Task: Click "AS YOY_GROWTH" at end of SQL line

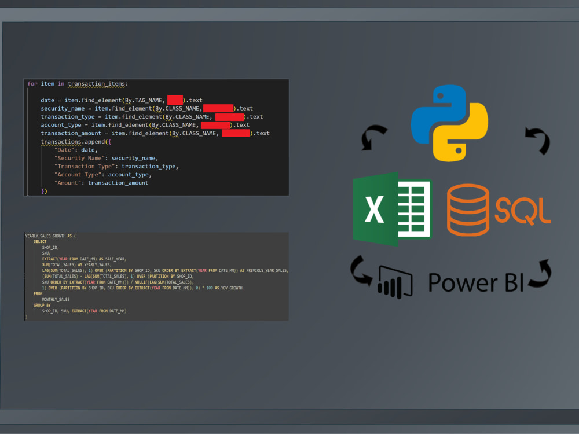Action: (228, 288)
